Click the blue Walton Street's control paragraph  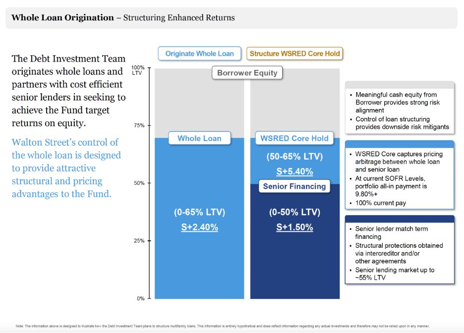tap(66, 168)
